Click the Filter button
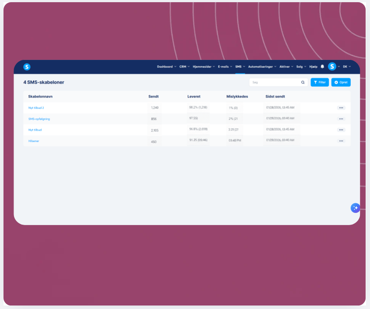370x309 pixels. click(x=320, y=82)
